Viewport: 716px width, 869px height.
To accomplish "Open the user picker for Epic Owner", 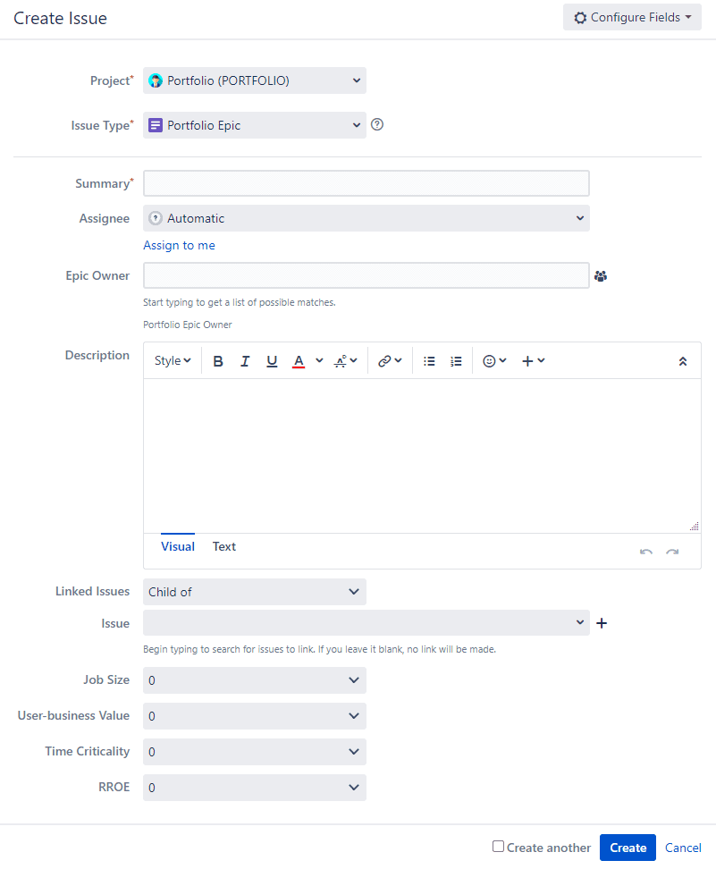I will (601, 275).
